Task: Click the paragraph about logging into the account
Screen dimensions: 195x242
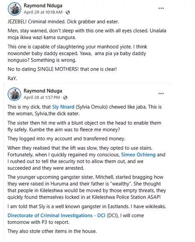Action: (x=66, y=139)
